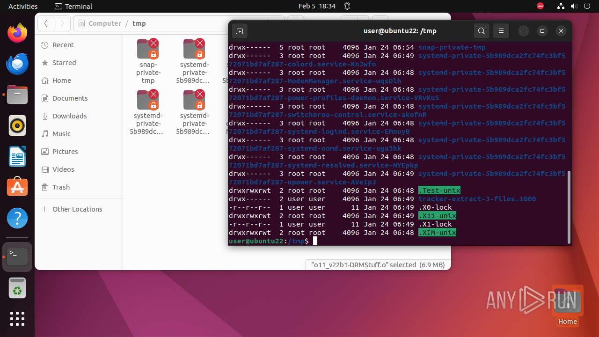Show applications grid
The height and width of the screenshot is (337, 599).
coord(17,319)
